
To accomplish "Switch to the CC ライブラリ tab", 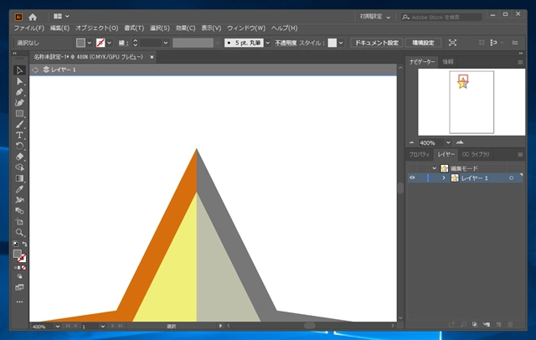I will pyautogui.click(x=476, y=154).
